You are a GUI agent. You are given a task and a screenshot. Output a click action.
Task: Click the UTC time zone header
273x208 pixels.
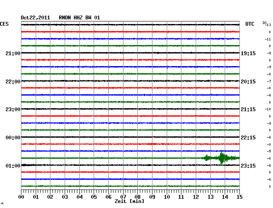point(249,24)
